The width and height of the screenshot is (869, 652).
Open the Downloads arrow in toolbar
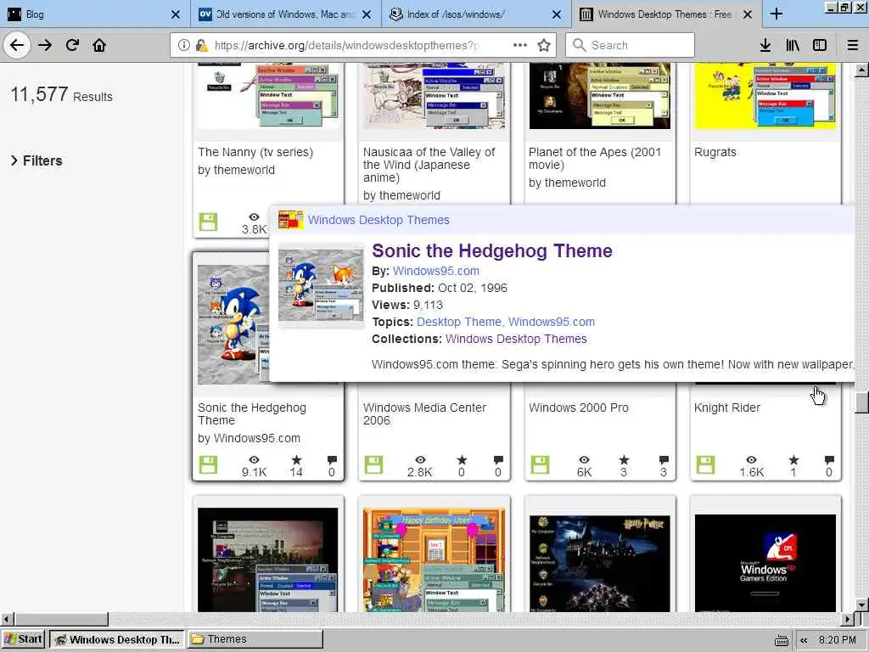tap(765, 46)
